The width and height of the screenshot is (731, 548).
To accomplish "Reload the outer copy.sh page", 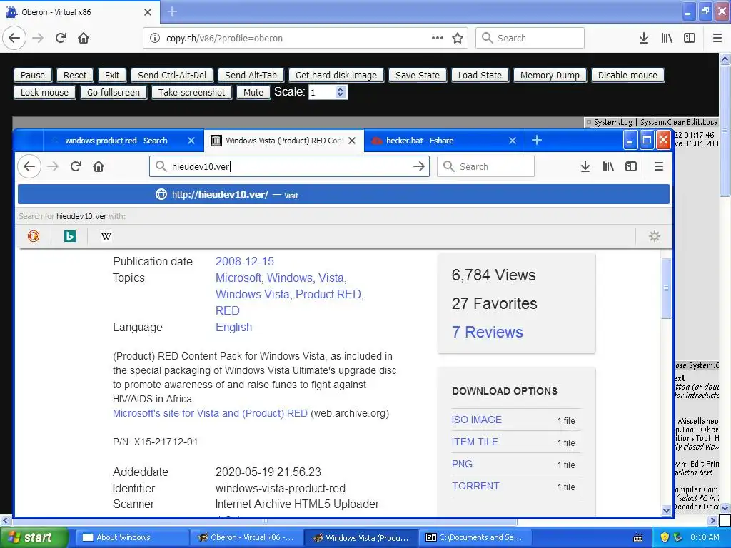I will point(61,38).
